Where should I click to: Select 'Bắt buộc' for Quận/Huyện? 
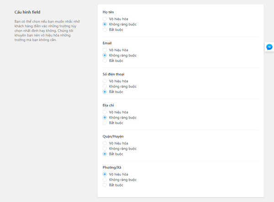tap(105, 154)
